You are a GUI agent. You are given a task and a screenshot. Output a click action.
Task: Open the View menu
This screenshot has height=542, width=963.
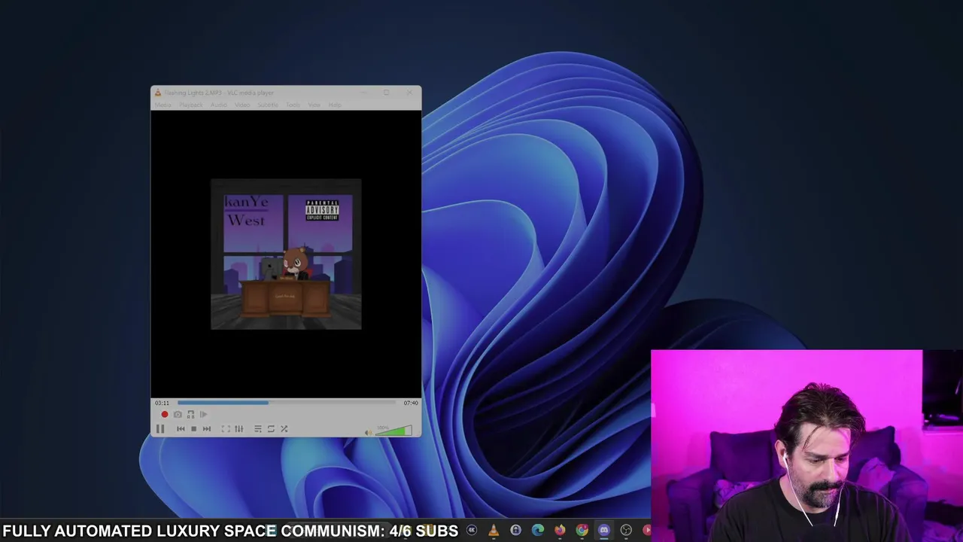point(314,105)
